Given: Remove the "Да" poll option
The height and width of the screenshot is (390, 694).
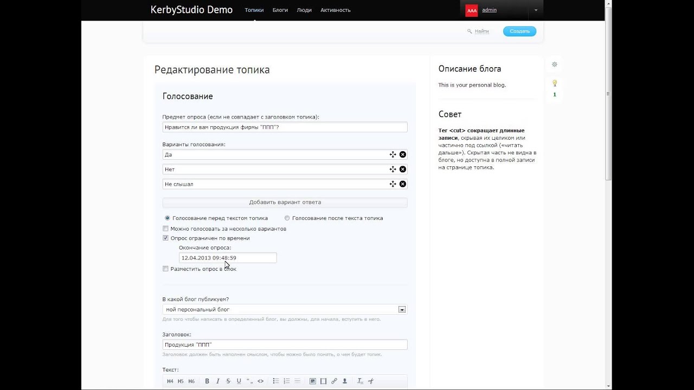Looking at the screenshot, I should 403,155.
